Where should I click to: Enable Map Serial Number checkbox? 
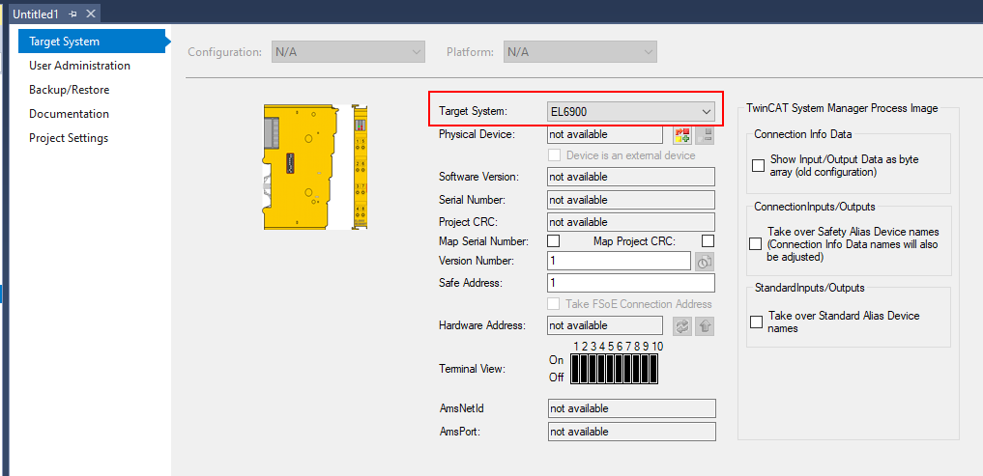(554, 240)
